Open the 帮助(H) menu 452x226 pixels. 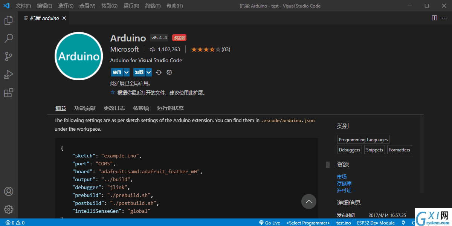coord(174,6)
